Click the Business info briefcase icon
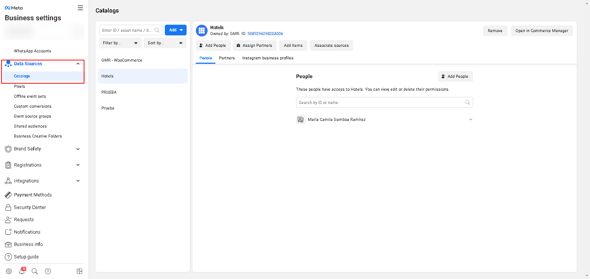Viewport: 590px width, 279px height. (x=8, y=244)
